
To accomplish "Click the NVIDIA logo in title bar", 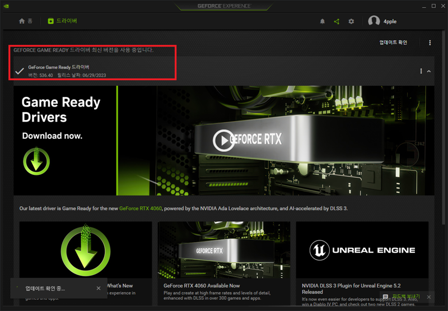I will [6, 6].
